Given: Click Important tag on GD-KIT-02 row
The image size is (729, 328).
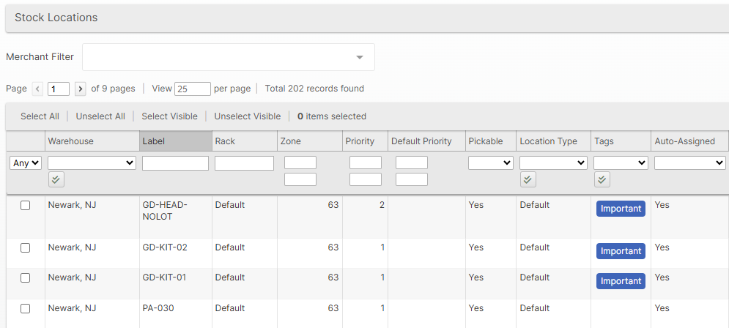Looking at the screenshot, I should (x=620, y=251).
